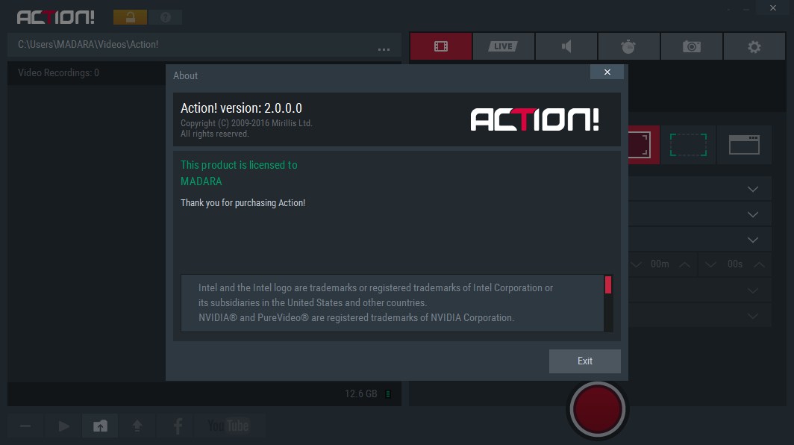Click the Action! version: 2.0.0.0 text
794x445 pixels.
[x=241, y=108]
